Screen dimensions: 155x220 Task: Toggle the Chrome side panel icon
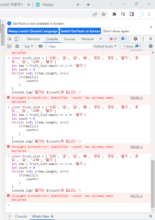[x=132, y=14]
